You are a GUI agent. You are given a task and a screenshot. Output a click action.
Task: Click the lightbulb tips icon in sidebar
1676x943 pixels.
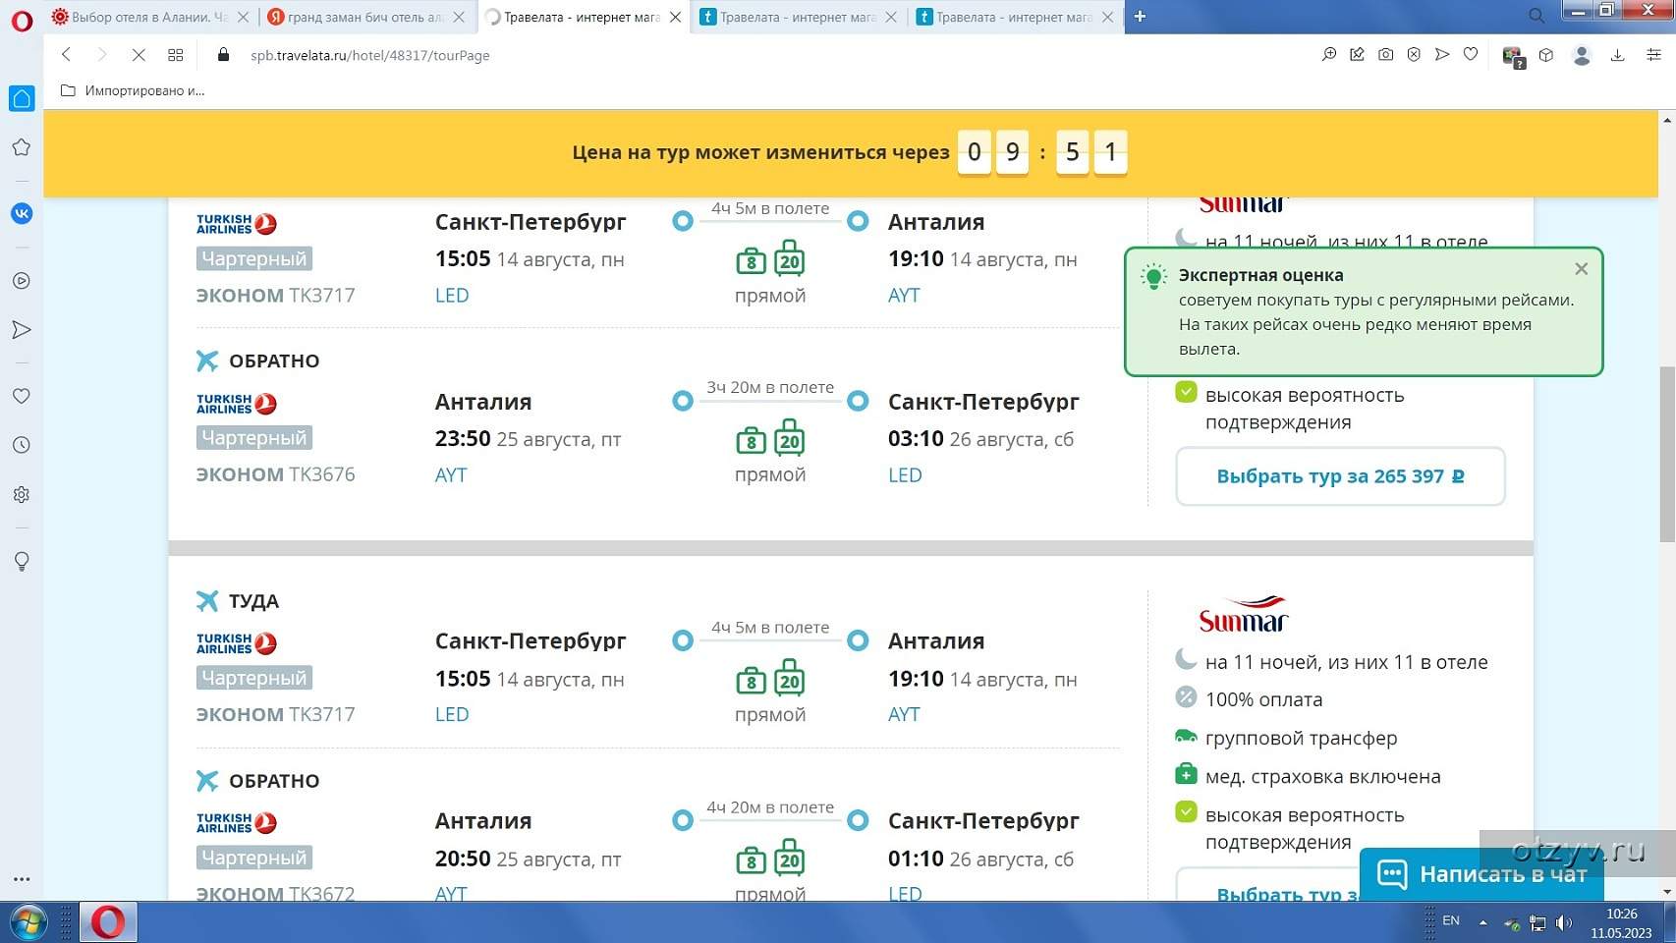coord(22,561)
